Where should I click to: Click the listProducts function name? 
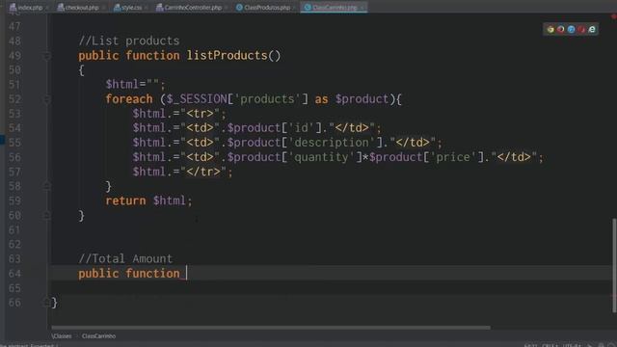coord(228,56)
